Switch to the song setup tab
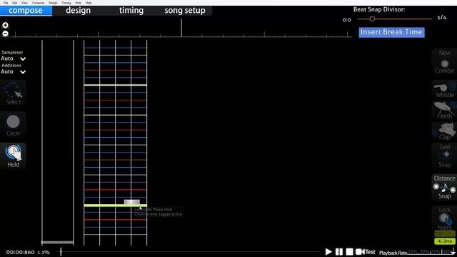Screen dimensions: 457x257 tap(185, 11)
